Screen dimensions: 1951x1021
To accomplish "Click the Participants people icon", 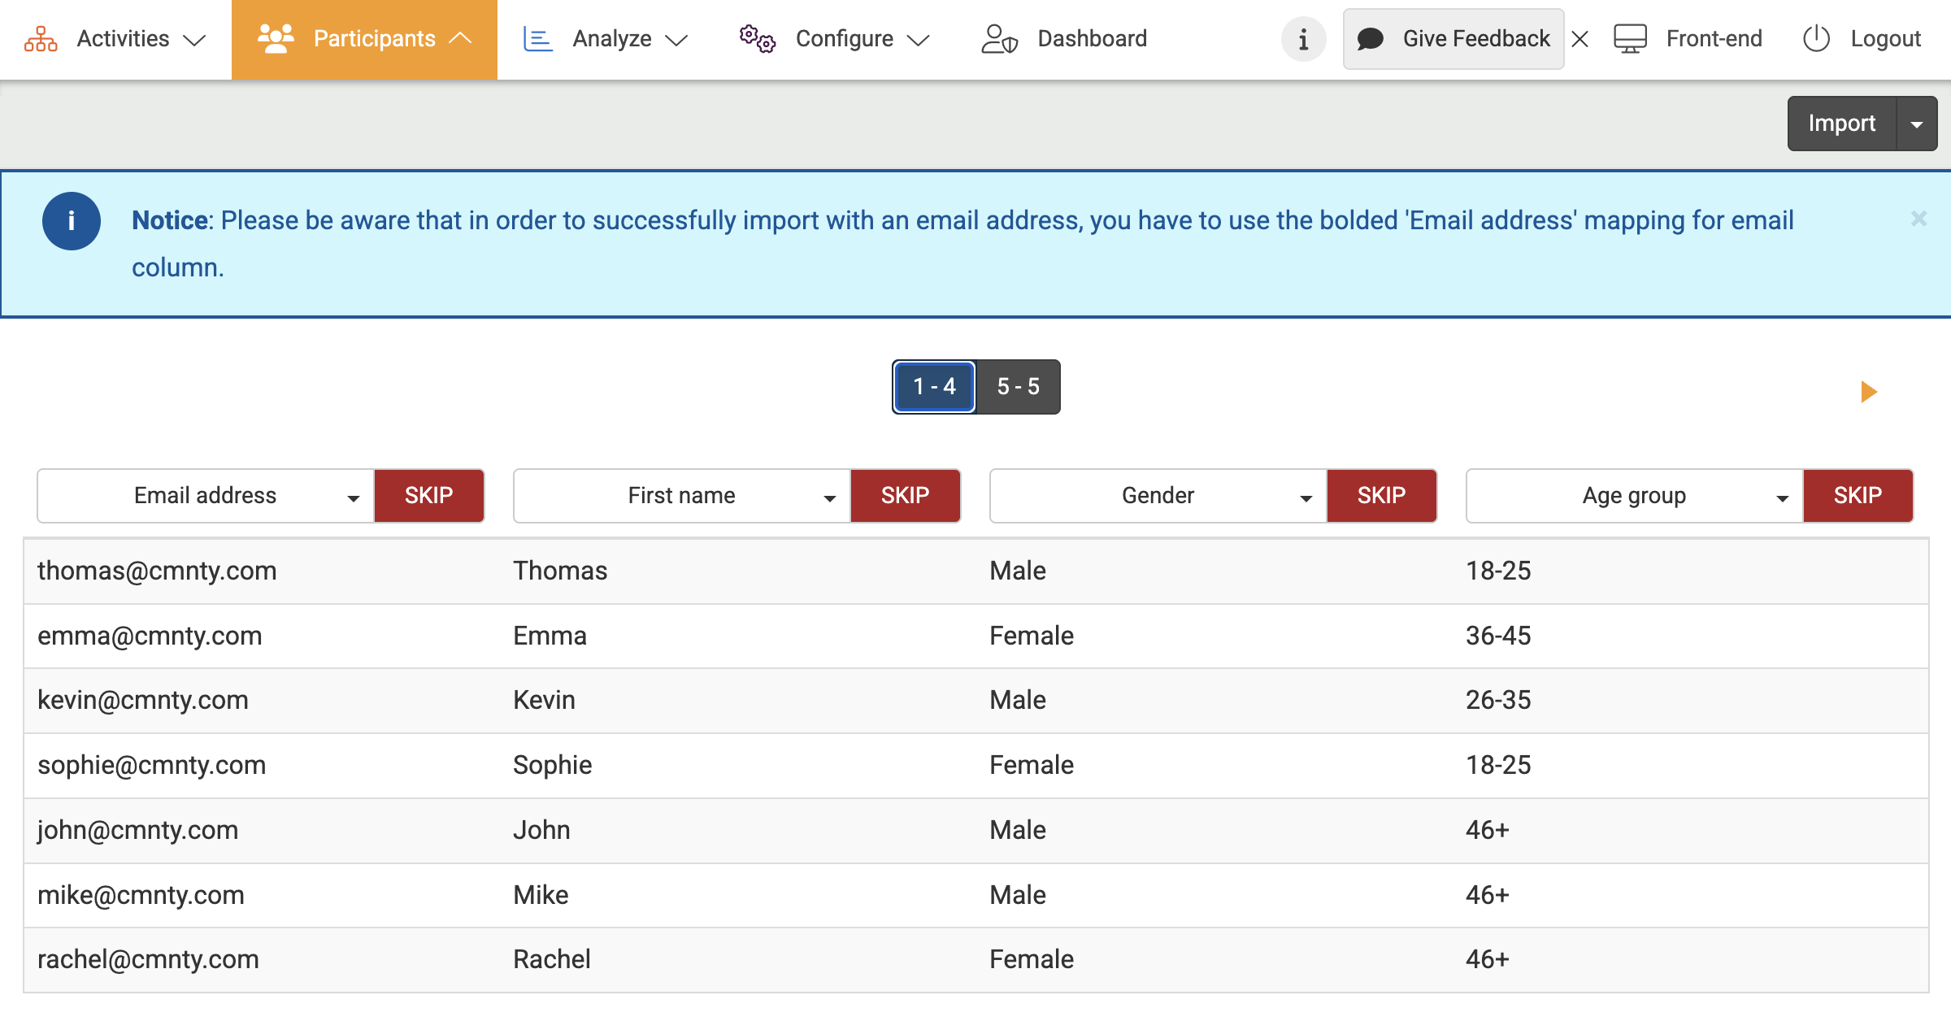I will pyautogui.click(x=275, y=39).
